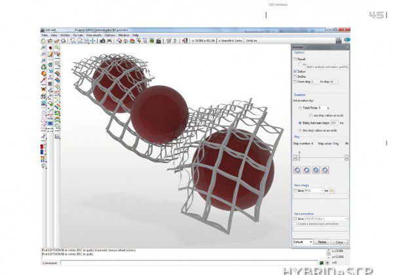Click the browse folder icon beside Save image
The image size is (393, 275).
click(331, 191)
